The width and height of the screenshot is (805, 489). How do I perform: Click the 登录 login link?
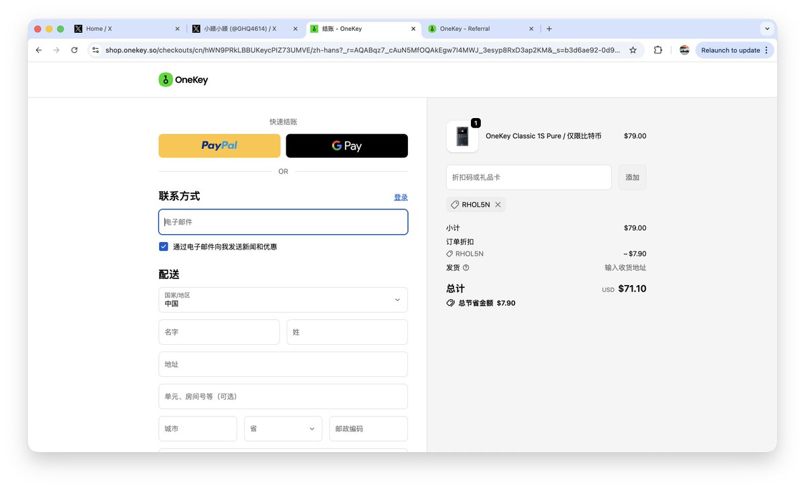coord(400,197)
